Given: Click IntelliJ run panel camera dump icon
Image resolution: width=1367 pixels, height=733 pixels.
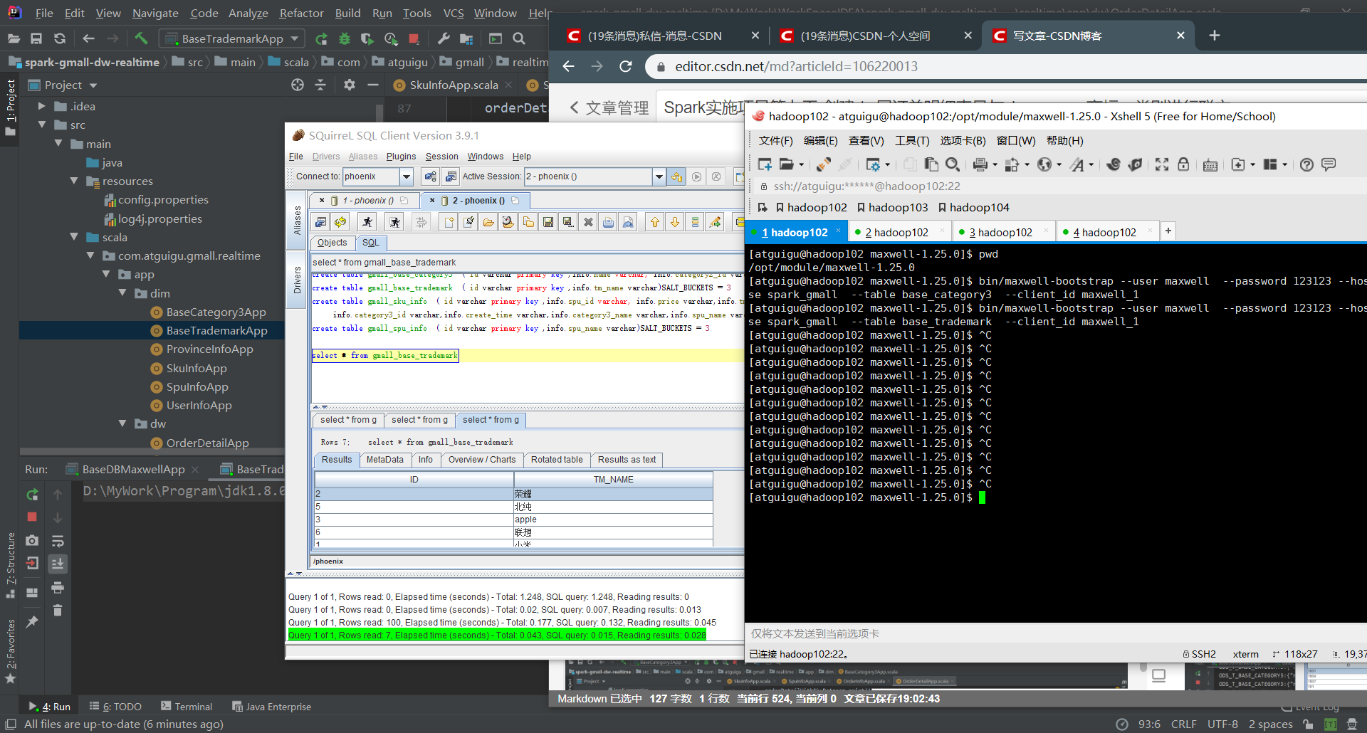Looking at the screenshot, I should (32, 540).
